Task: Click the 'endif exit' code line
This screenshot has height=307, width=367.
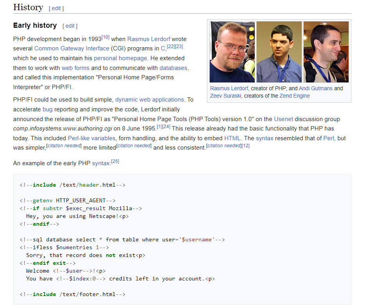Action: (x=48, y=263)
